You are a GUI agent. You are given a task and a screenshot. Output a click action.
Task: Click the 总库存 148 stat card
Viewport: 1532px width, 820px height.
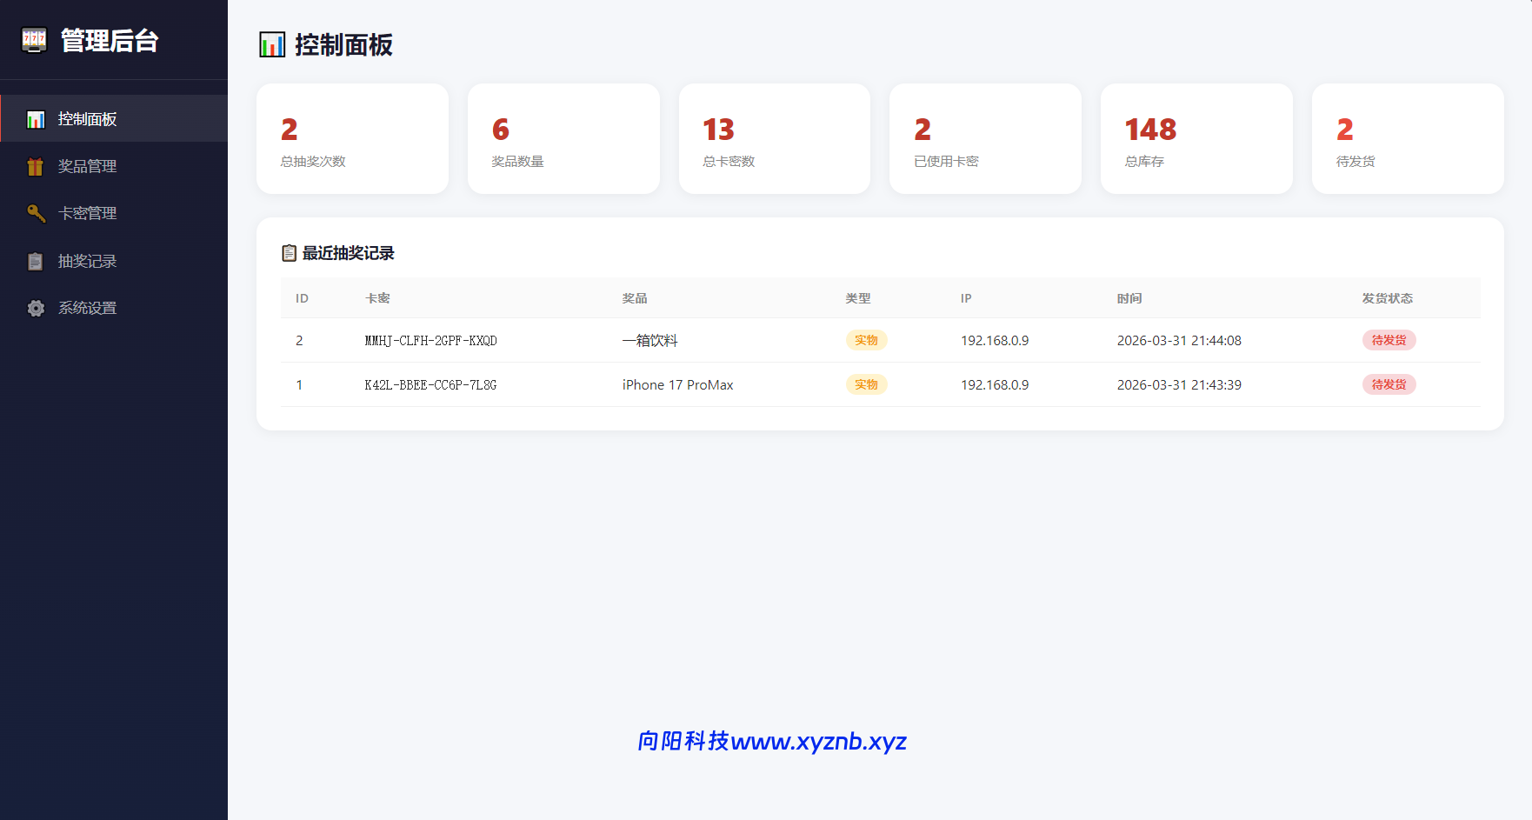1196,138
